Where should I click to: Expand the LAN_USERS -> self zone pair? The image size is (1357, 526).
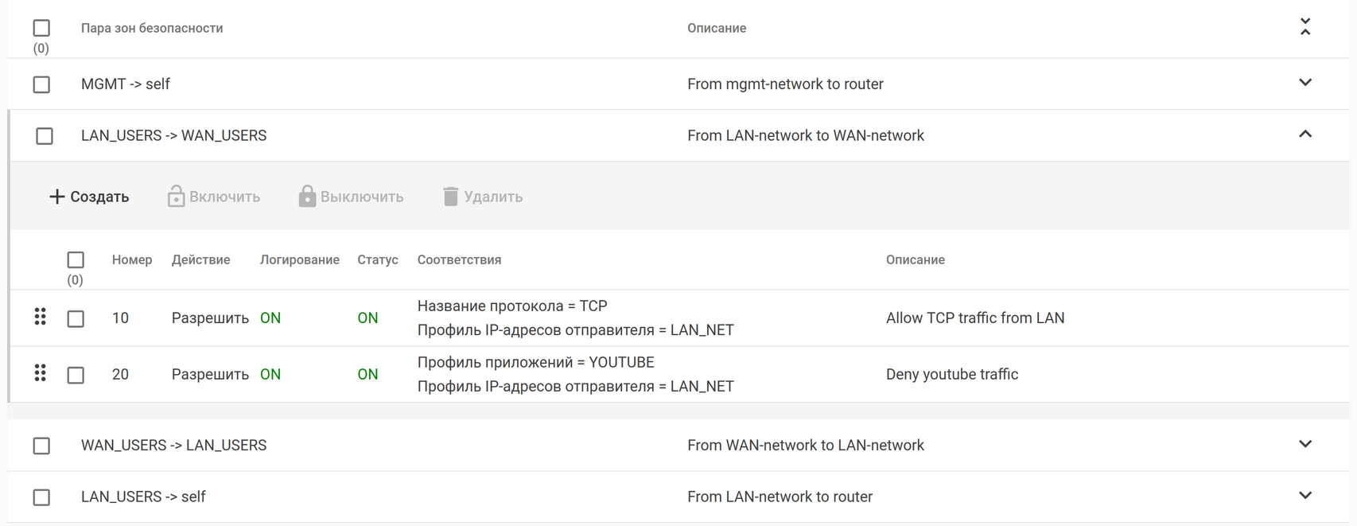[1305, 496]
